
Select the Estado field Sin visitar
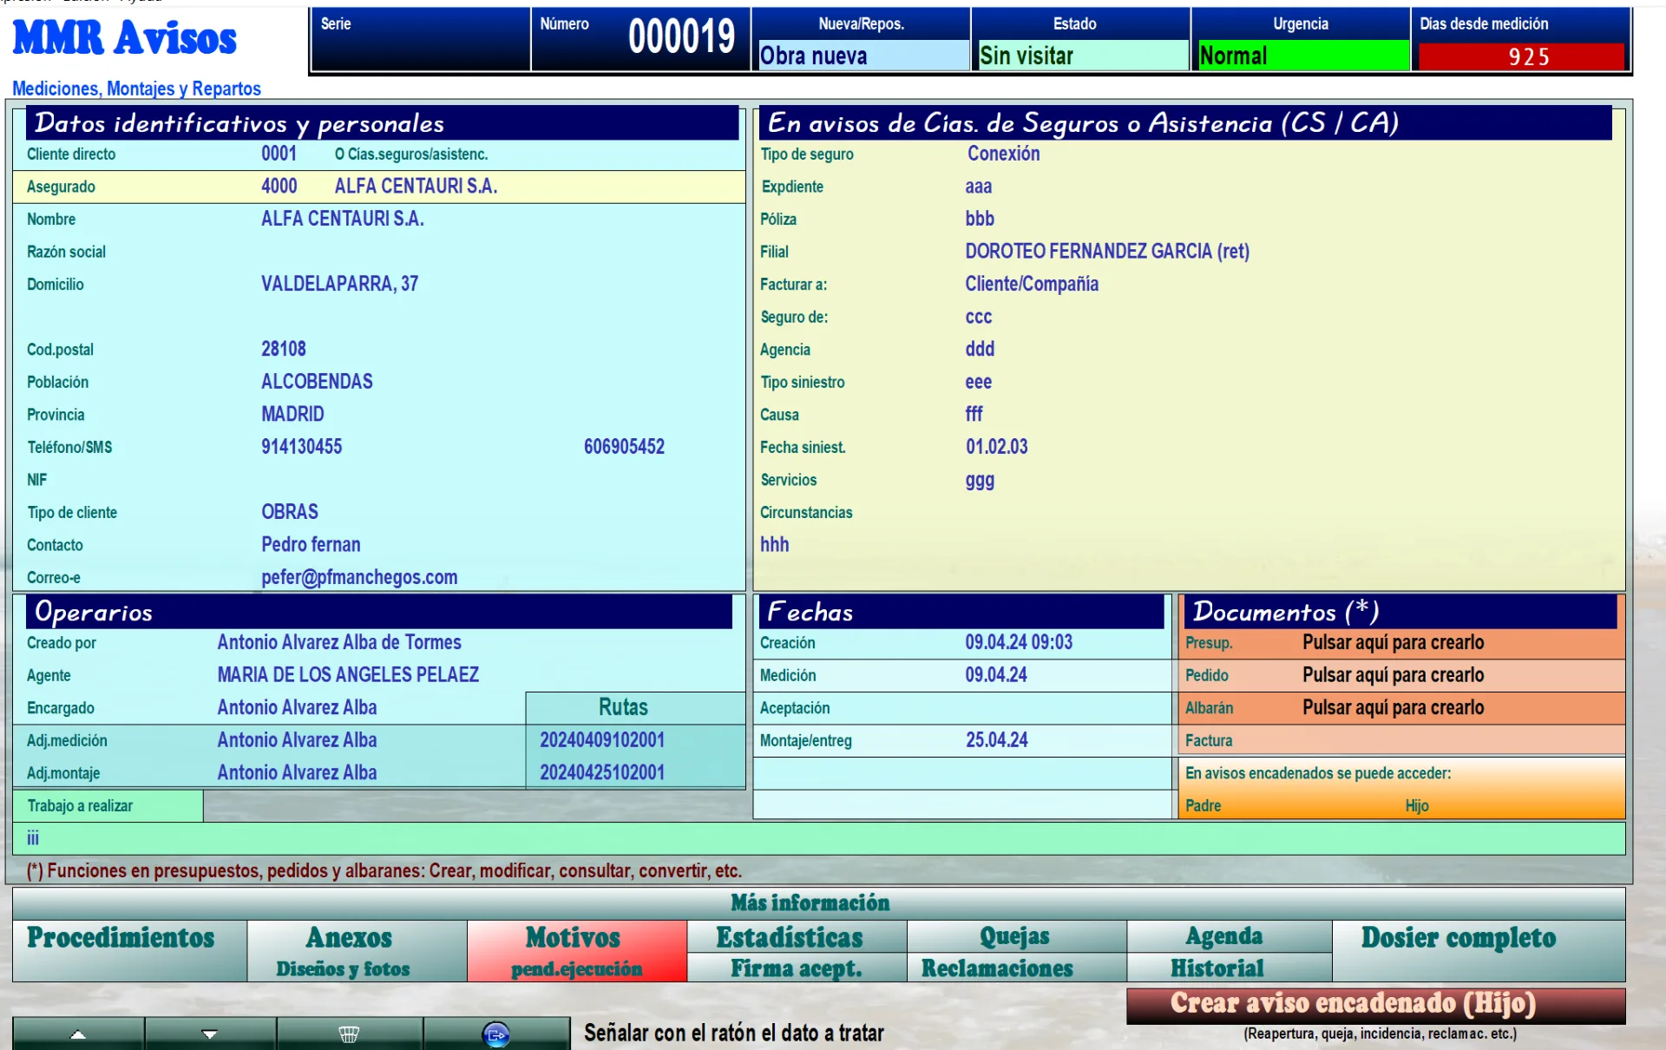[1082, 56]
